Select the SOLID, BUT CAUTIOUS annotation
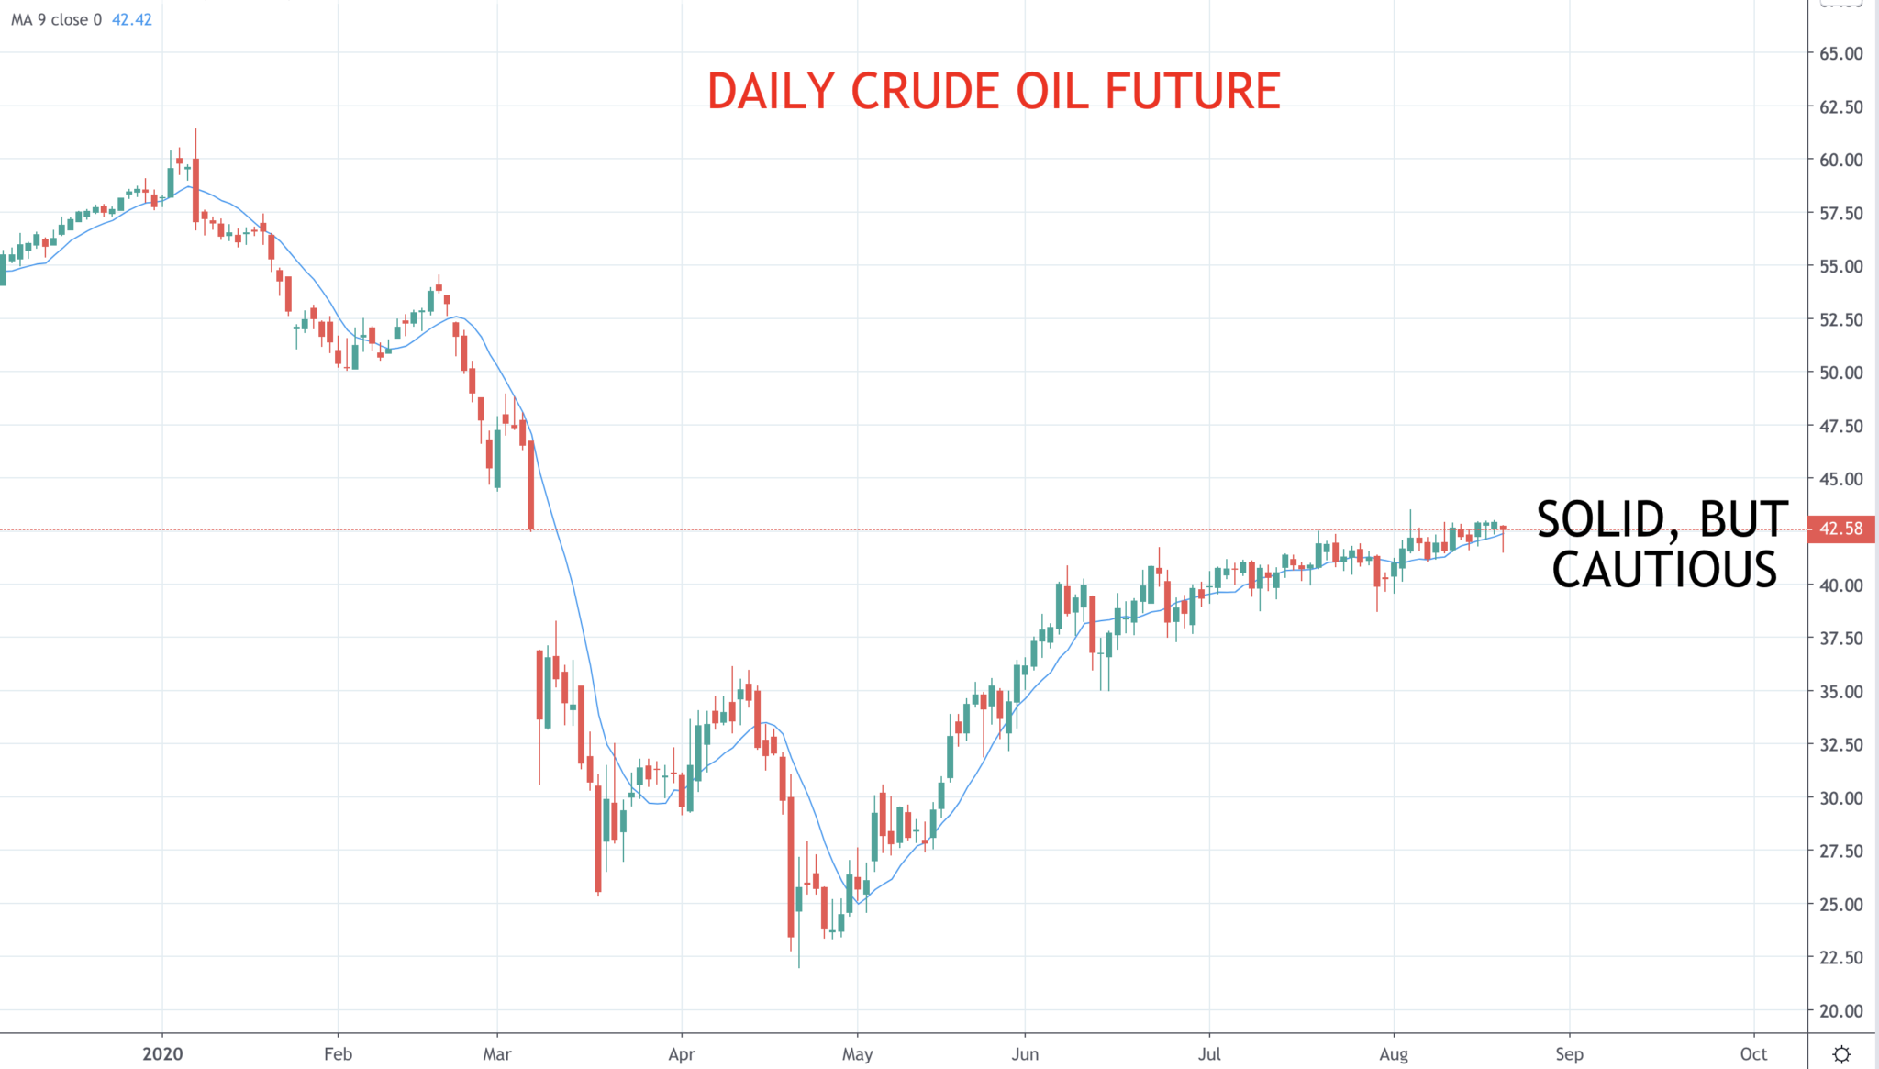Image resolution: width=1879 pixels, height=1069 pixels. [x=1662, y=544]
